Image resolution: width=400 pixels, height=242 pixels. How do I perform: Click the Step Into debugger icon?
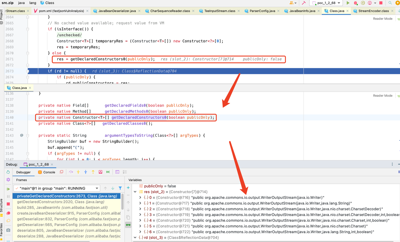point(78,172)
